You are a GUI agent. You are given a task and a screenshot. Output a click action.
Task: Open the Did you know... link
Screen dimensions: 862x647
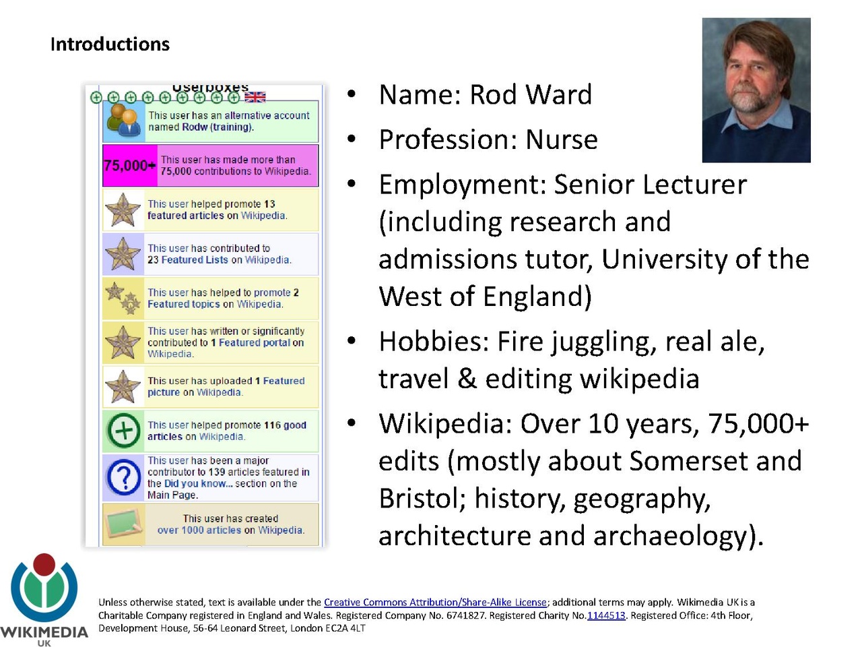click(x=198, y=483)
